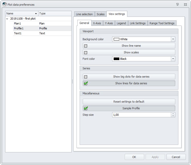This screenshot has width=191, height=165.
Task: Click the OK button
Action: pos(134,157)
